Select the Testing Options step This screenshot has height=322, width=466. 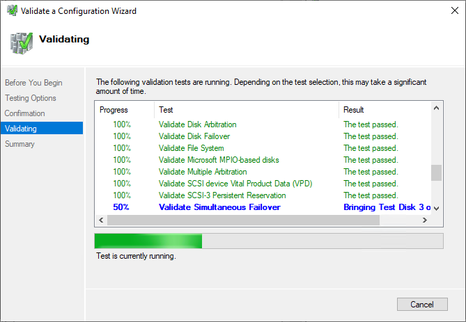[x=31, y=98]
